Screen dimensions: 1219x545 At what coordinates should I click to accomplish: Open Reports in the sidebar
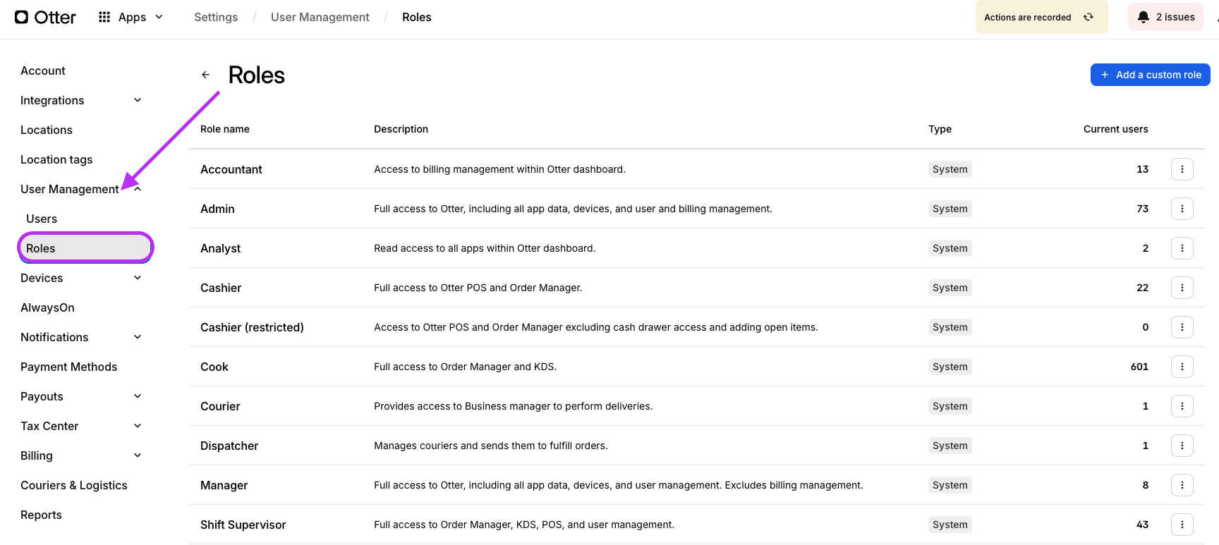click(x=41, y=515)
